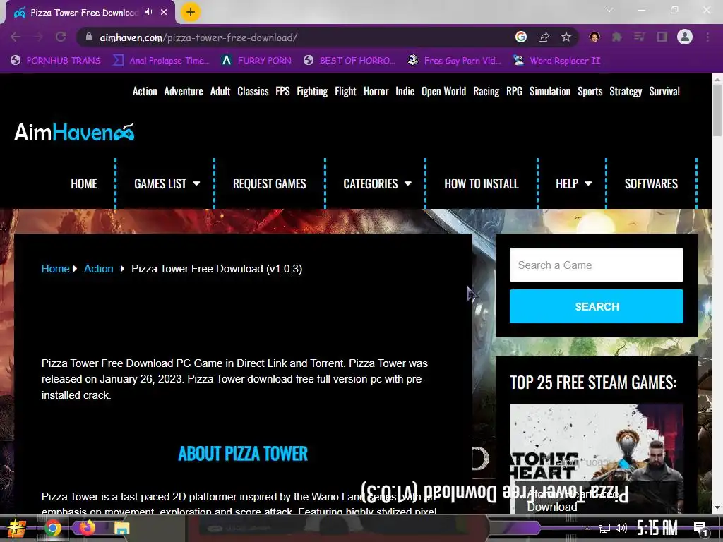Select the Flight genre link
This screenshot has width=723, height=542.
[345, 91]
